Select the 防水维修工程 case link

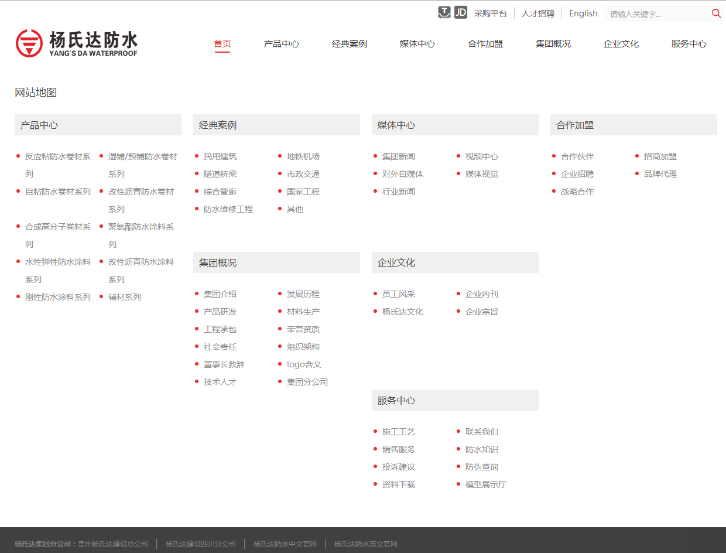pos(228,209)
